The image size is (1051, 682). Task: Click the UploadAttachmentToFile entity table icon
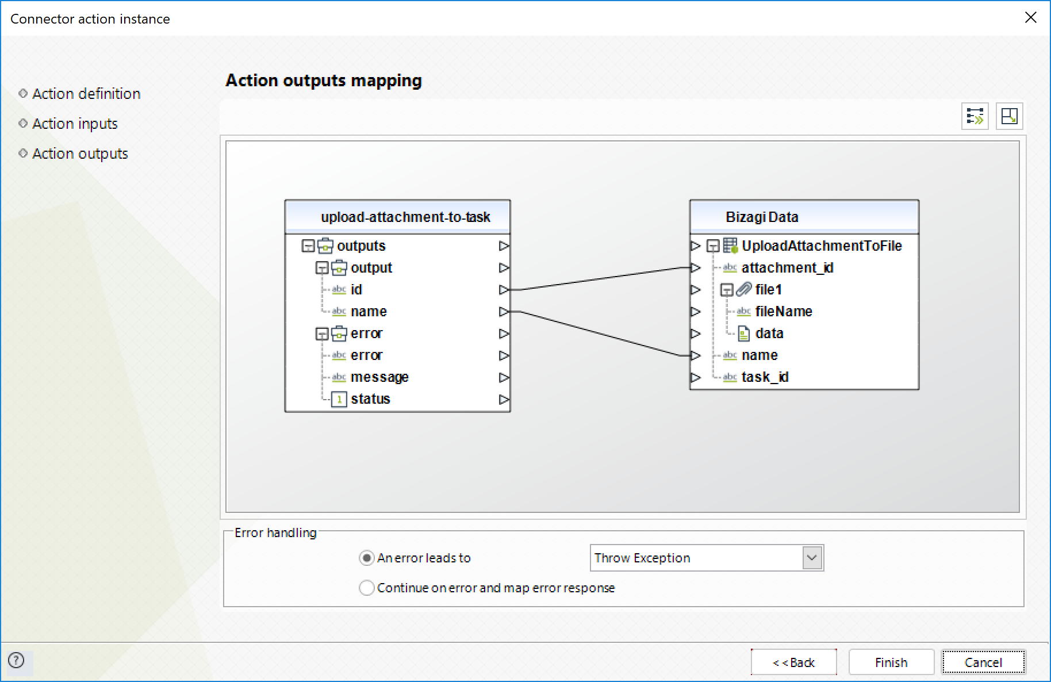click(730, 246)
